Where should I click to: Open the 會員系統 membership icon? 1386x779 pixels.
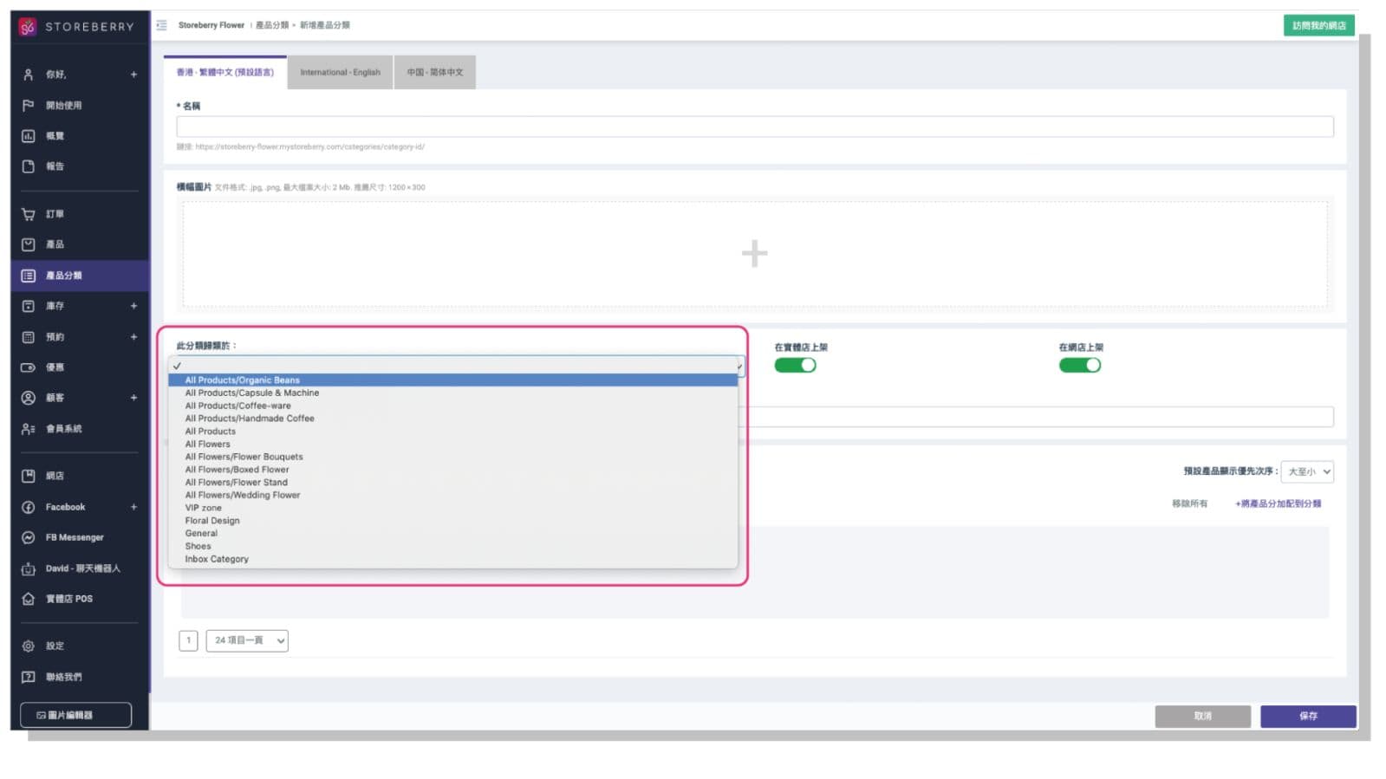28,429
